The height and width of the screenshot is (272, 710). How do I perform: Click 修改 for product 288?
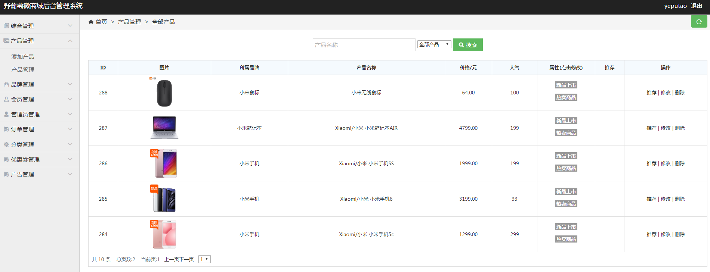(x=666, y=93)
